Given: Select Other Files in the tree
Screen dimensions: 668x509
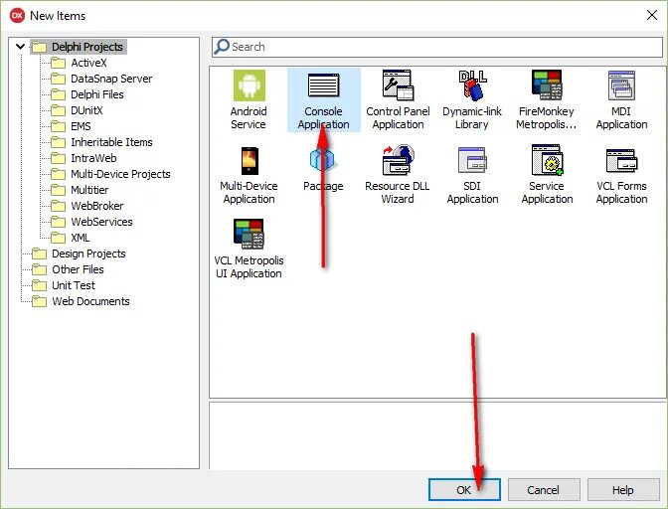Looking at the screenshot, I should coord(68,269).
